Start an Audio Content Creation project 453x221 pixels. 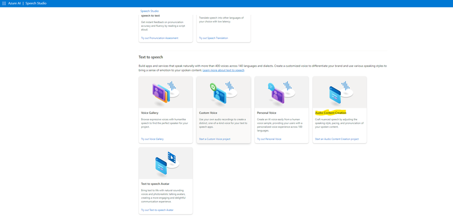(x=337, y=139)
